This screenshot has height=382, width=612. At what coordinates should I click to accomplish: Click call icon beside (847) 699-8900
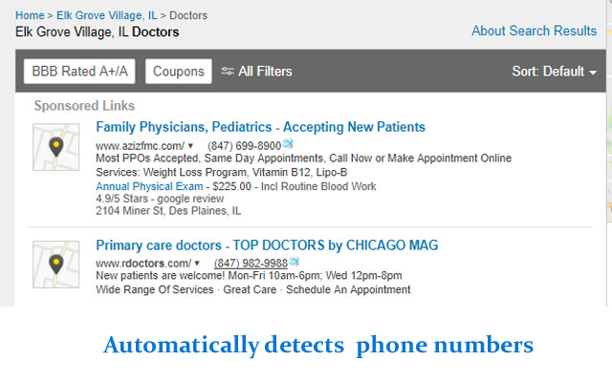click(288, 144)
